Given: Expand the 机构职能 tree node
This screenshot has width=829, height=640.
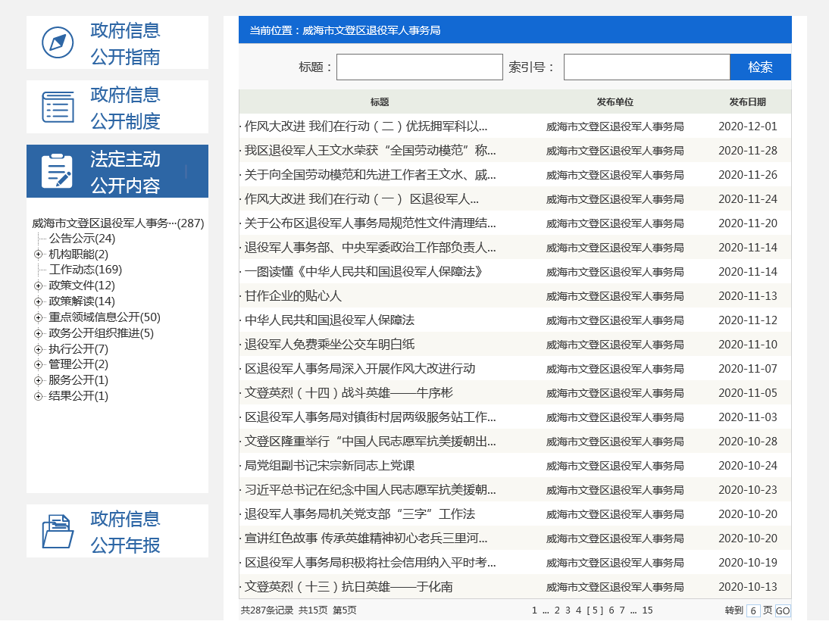Looking at the screenshot, I should [38, 254].
